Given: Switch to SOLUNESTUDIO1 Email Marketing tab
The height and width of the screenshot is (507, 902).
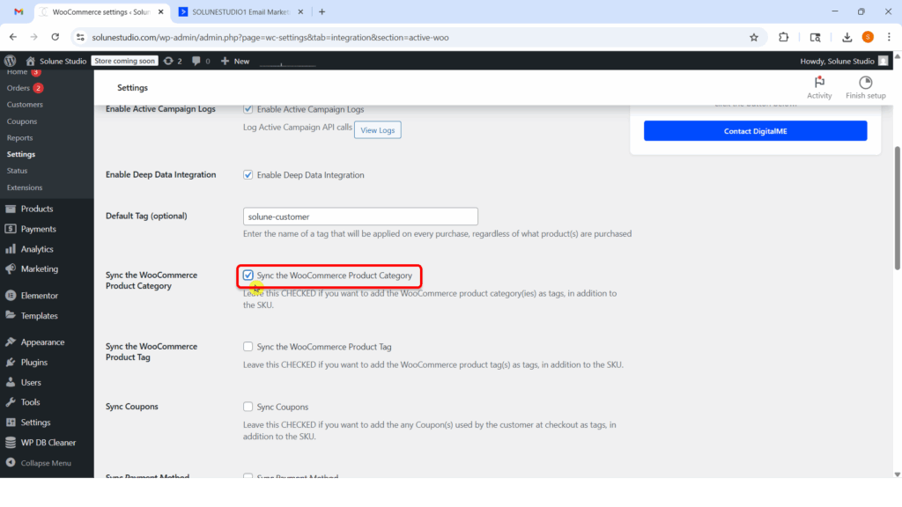Looking at the screenshot, I should coord(241,11).
